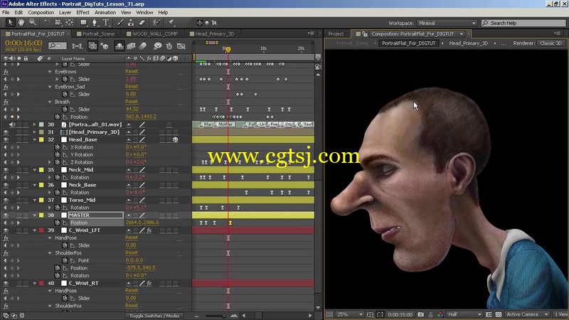This screenshot has width=569, height=320.
Task: Open the Active Camera view dropdown
Action: [527, 314]
